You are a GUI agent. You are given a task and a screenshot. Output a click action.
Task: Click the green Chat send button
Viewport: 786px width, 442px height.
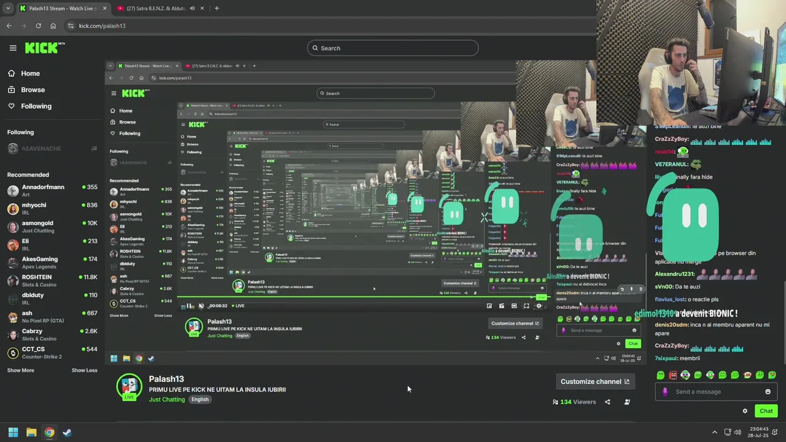coord(766,411)
